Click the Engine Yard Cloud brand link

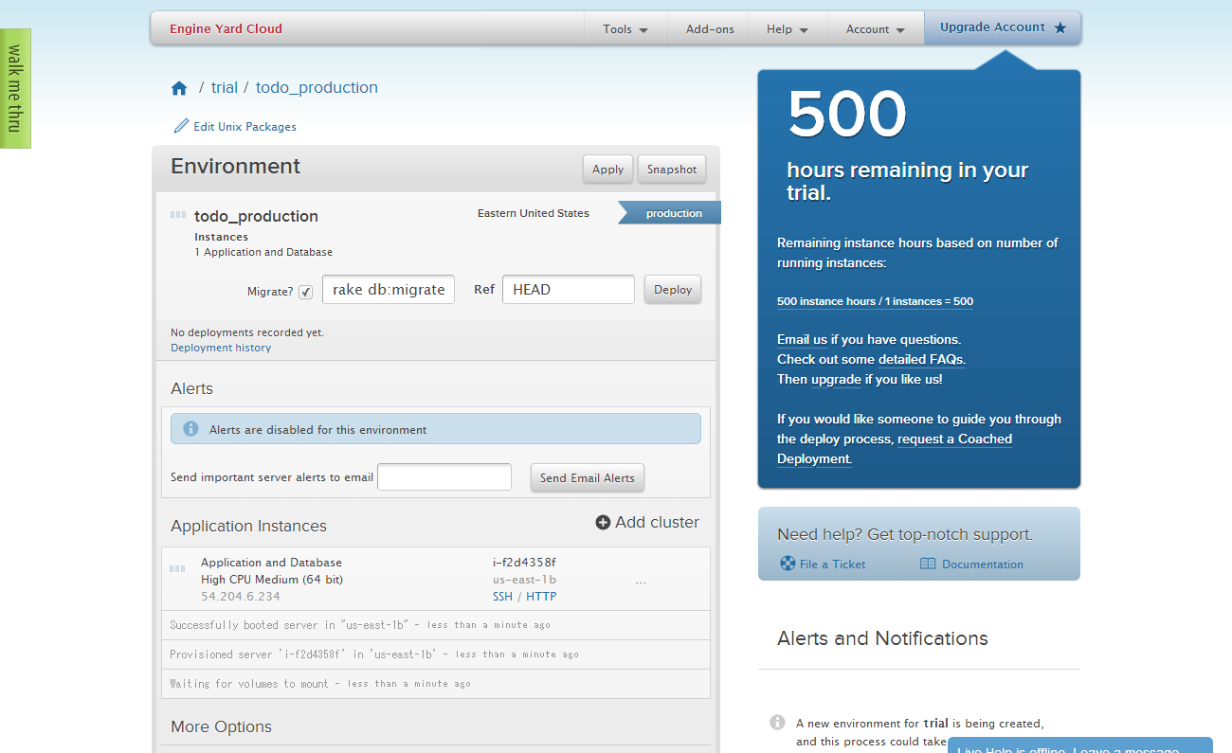[226, 28]
